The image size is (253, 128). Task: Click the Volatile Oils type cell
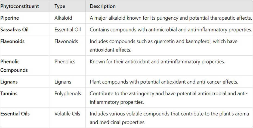67,114
